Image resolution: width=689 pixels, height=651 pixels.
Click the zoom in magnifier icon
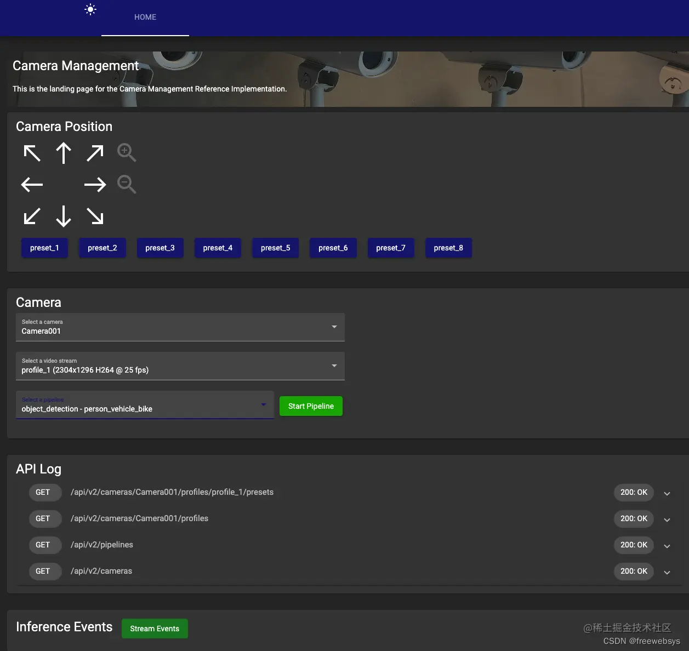tap(127, 153)
